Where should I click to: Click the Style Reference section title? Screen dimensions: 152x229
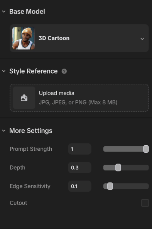34,71
